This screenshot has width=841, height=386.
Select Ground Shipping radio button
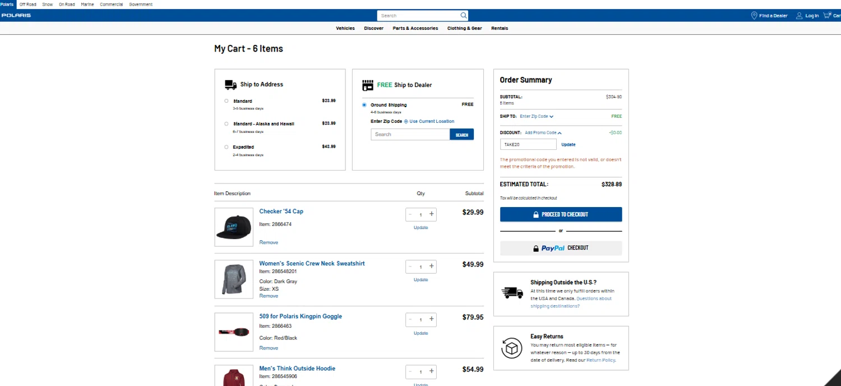(x=364, y=105)
